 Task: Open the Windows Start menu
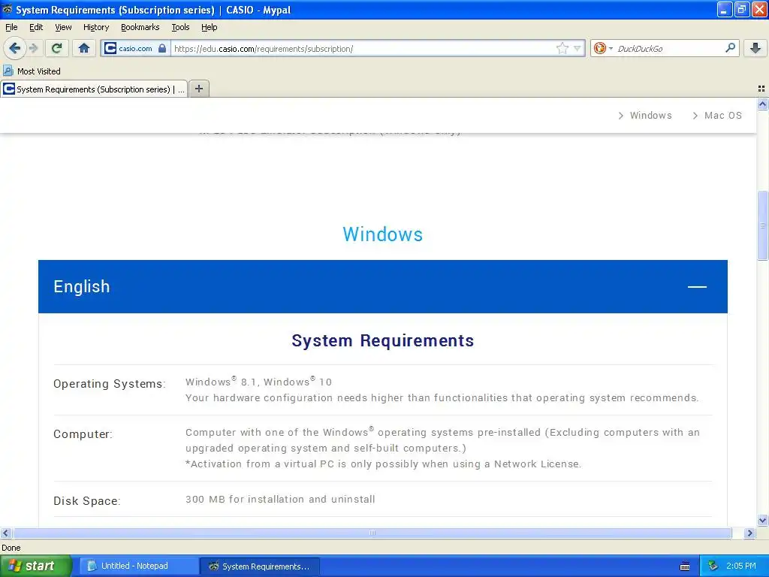(x=35, y=566)
